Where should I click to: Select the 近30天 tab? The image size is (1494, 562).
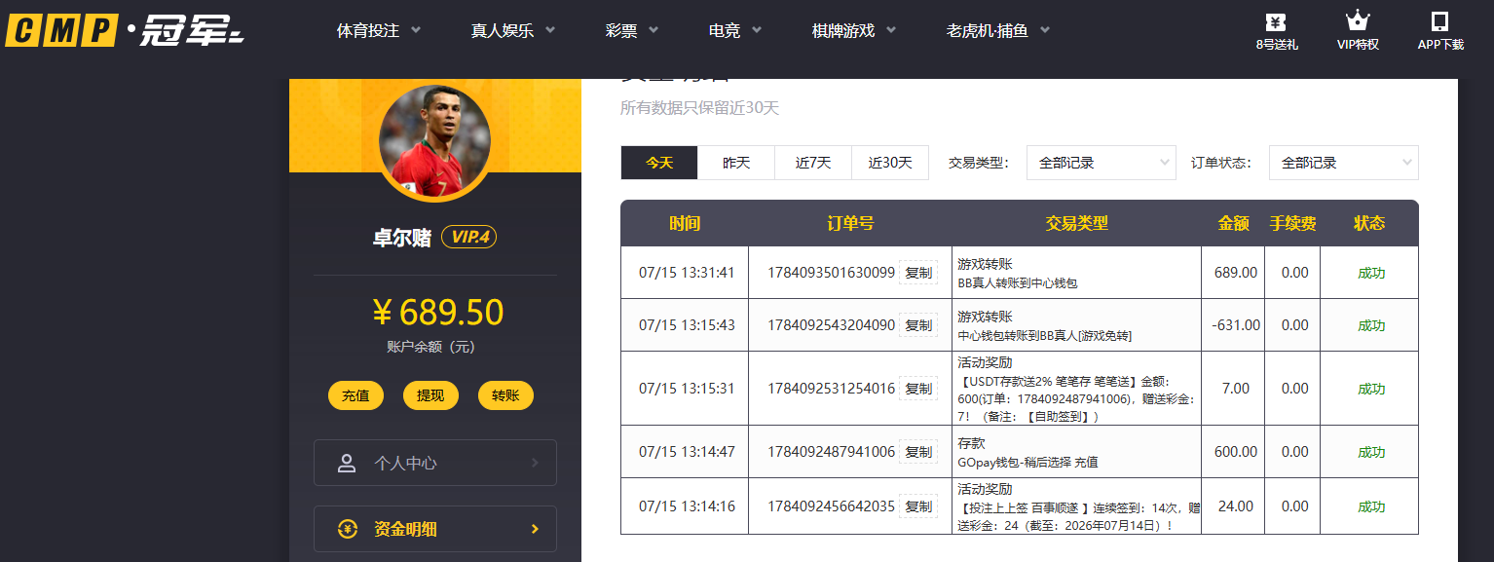tap(890, 163)
